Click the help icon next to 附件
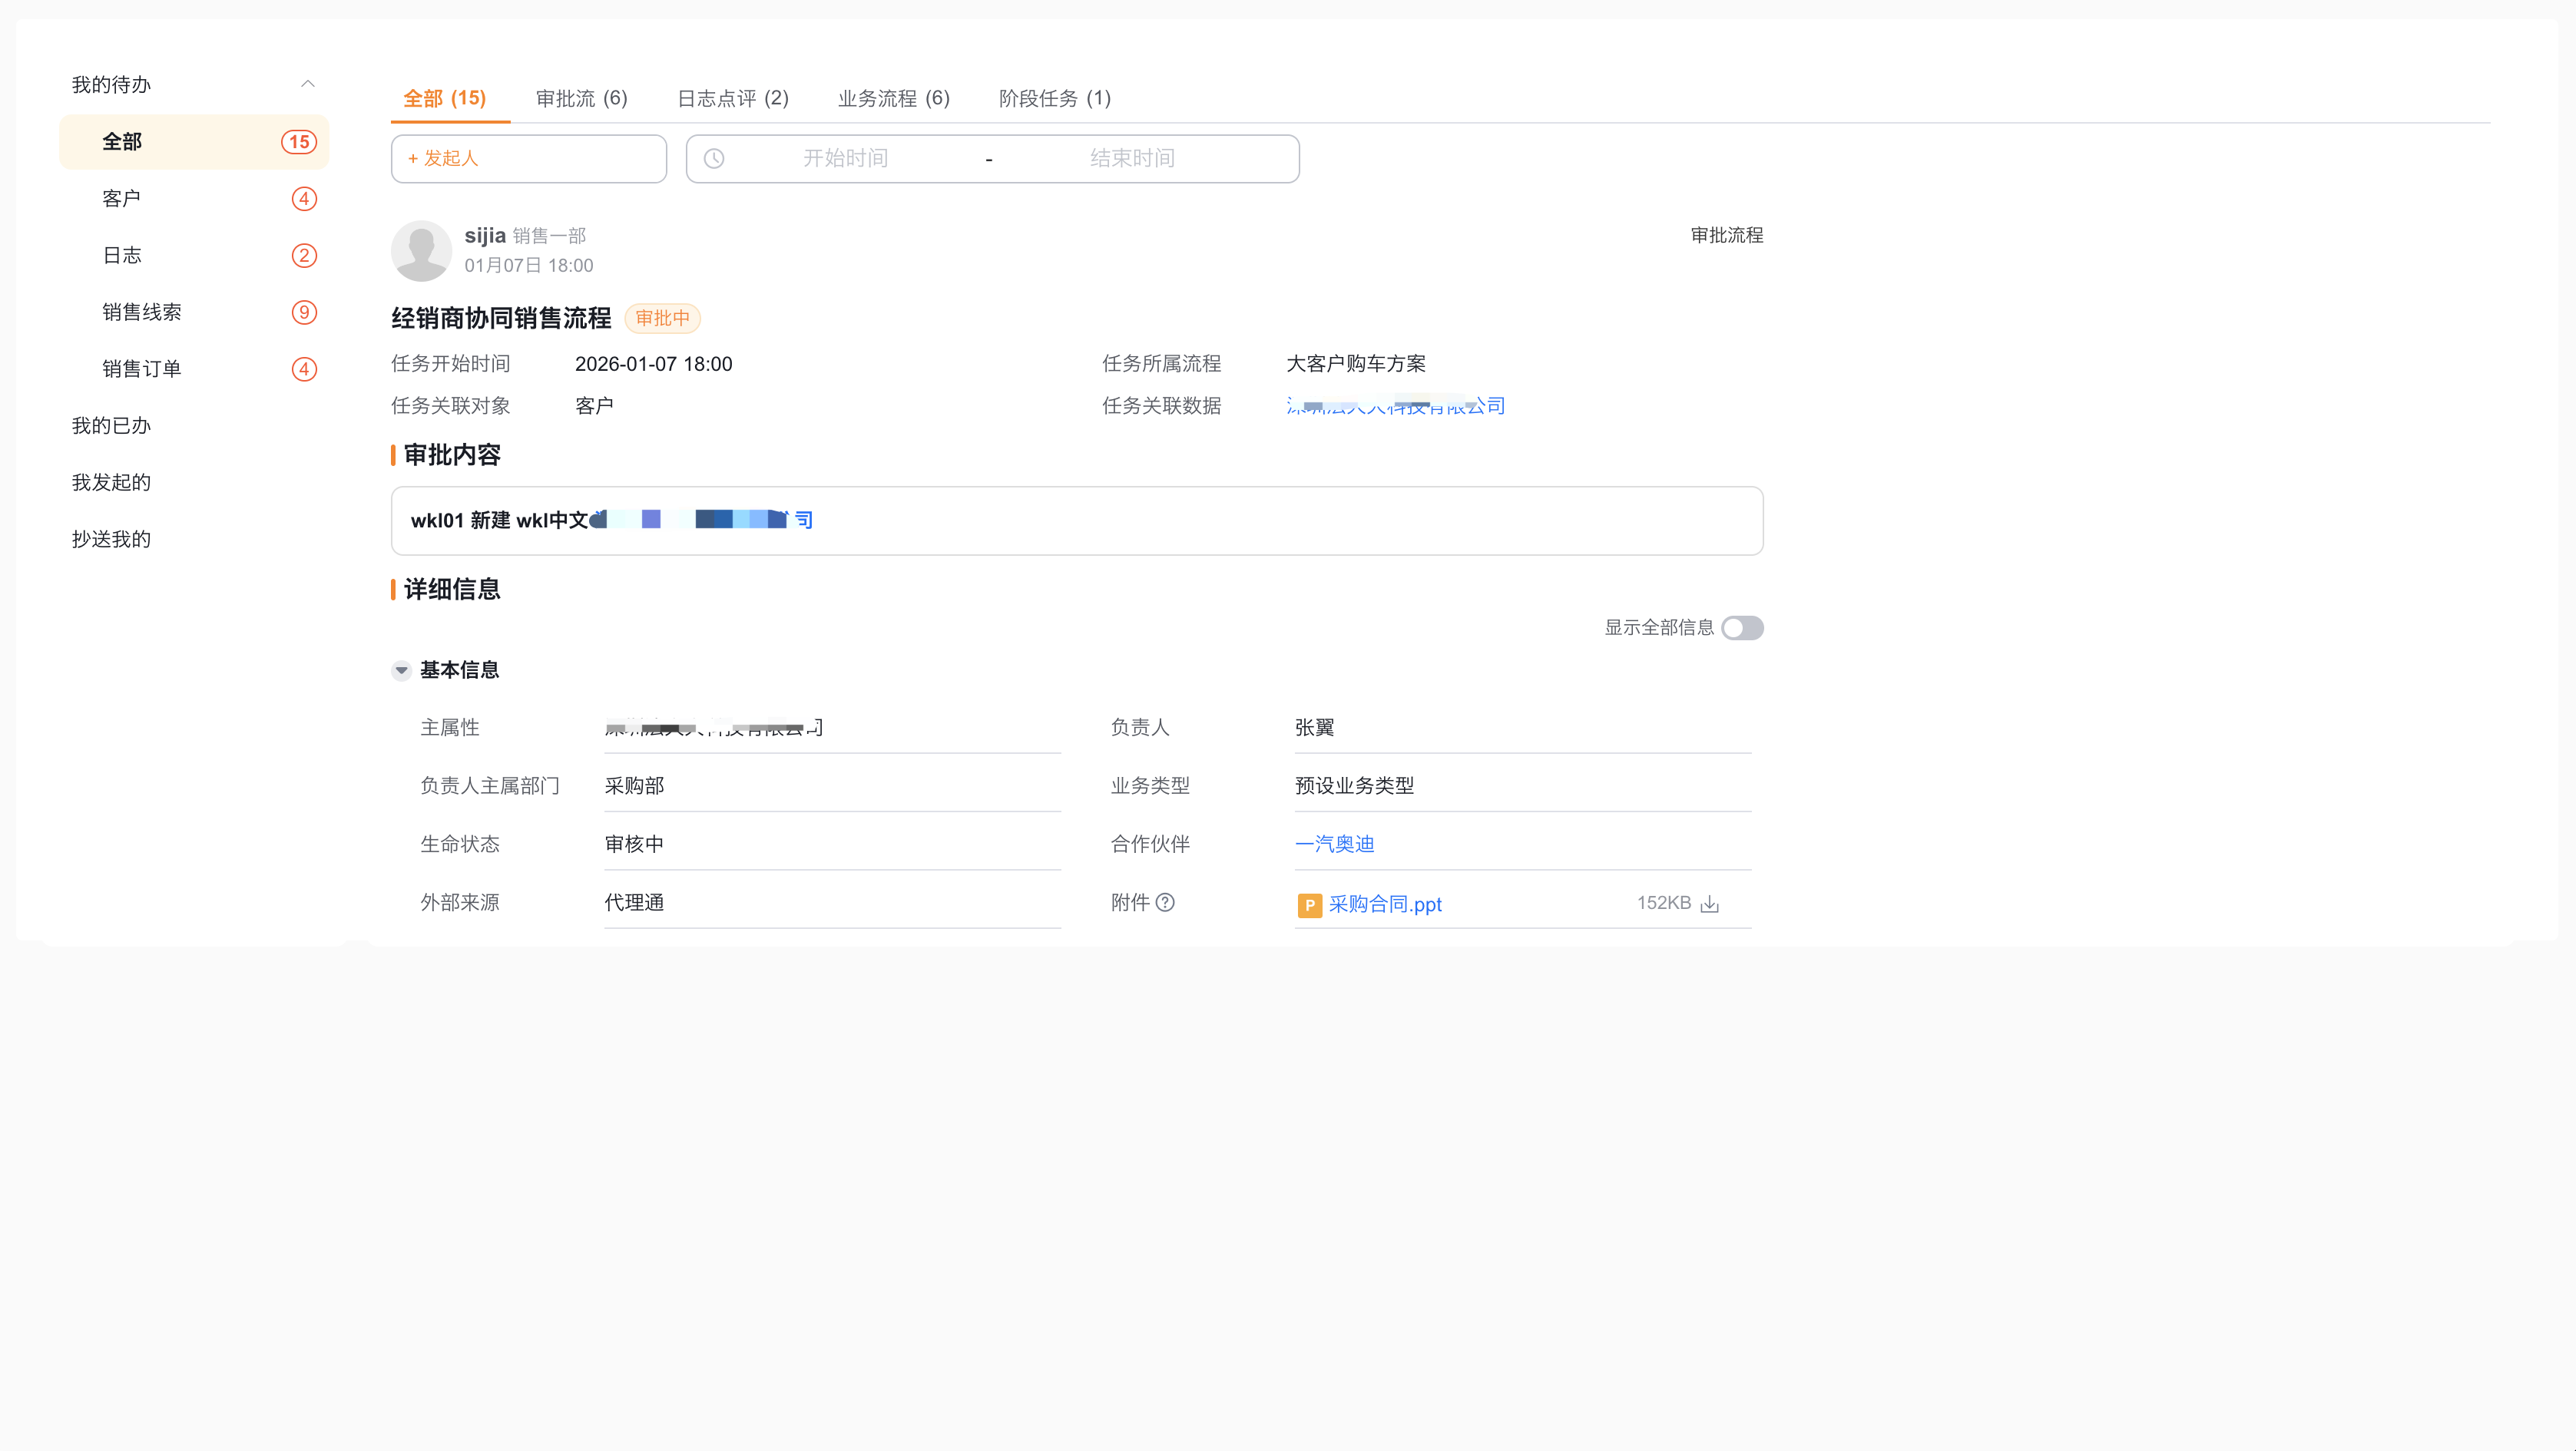Viewport: 2576px width, 1451px height. [1165, 902]
